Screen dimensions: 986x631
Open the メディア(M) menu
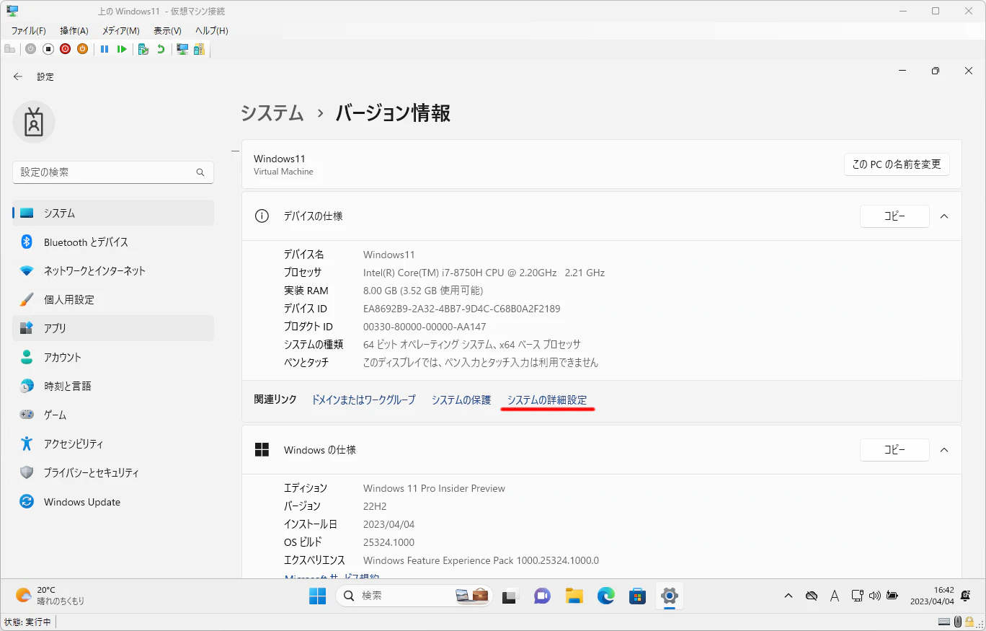[x=121, y=31]
